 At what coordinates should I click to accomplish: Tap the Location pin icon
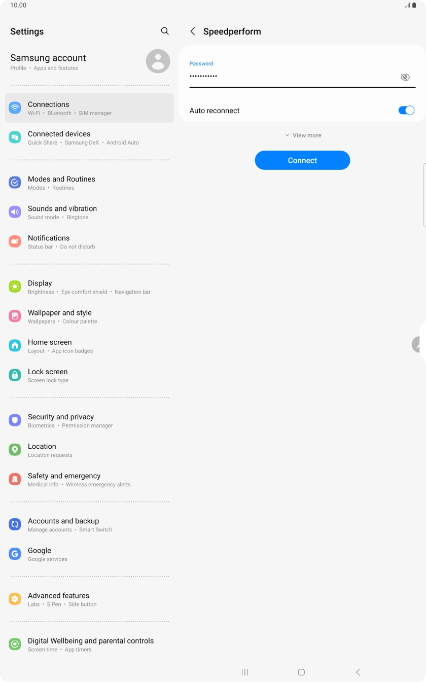click(15, 449)
